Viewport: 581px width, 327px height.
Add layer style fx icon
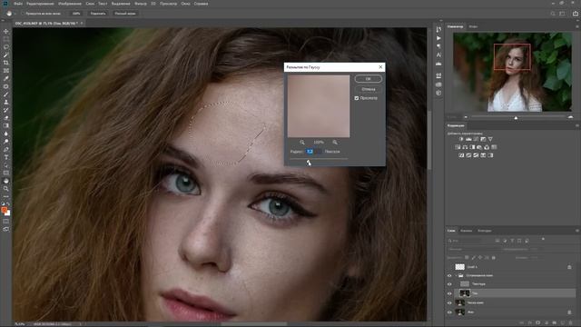pos(530,322)
